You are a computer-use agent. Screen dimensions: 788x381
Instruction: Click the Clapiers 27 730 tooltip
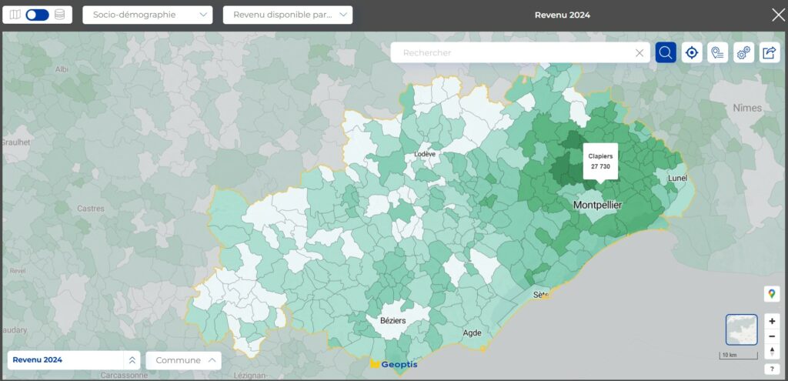pyautogui.click(x=600, y=162)
